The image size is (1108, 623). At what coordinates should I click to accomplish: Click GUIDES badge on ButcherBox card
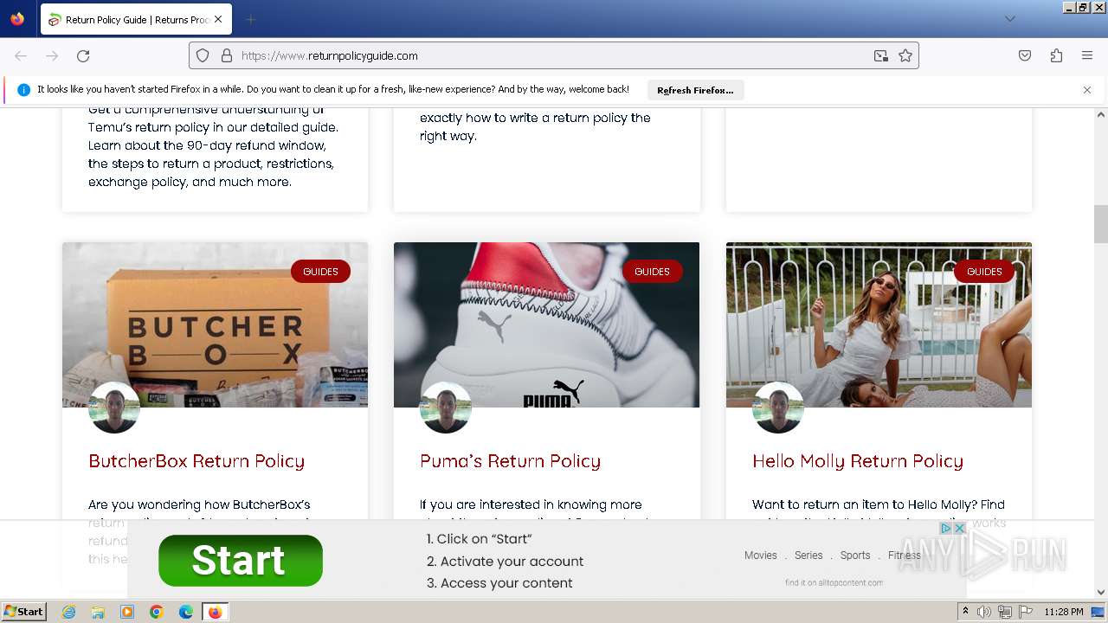click(320, 272)
